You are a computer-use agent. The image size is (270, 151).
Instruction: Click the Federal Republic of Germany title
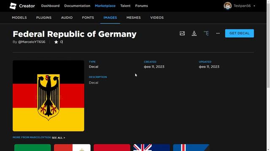pos(75,34)
